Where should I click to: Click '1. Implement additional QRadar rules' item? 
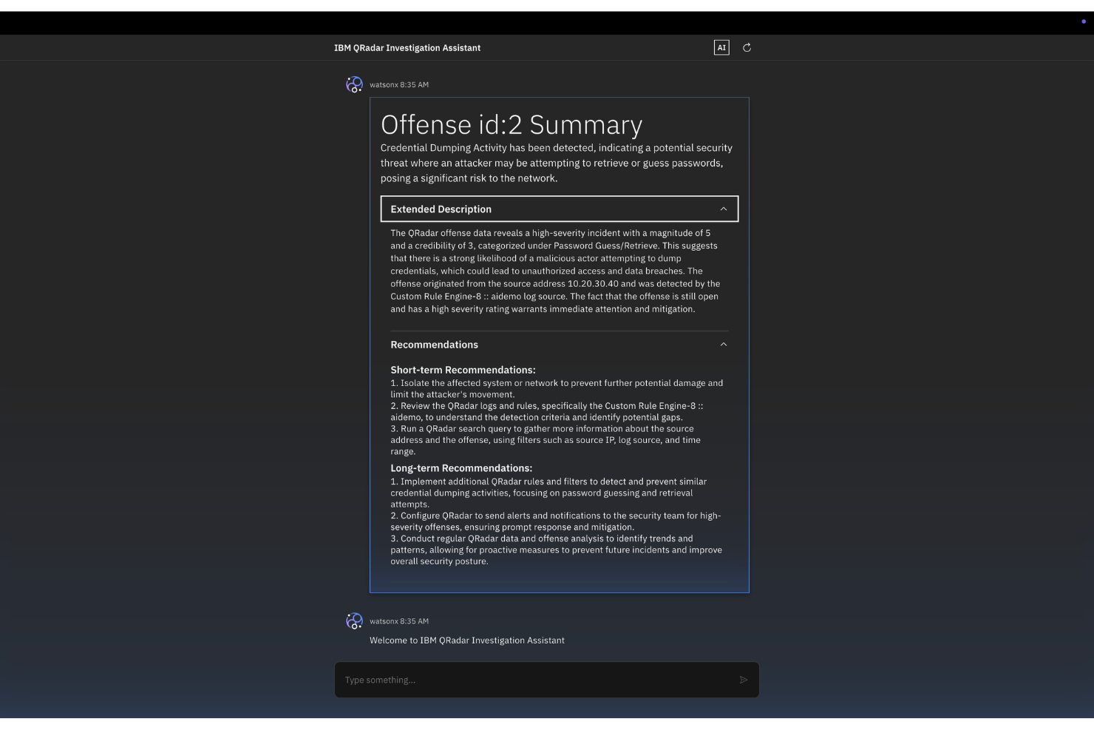pos(548,493)
